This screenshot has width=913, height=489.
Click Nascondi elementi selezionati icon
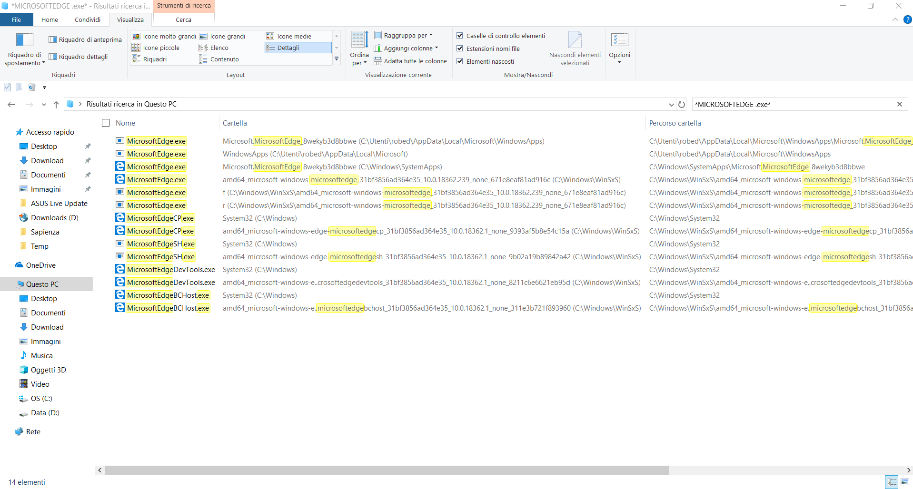(575, 40)
